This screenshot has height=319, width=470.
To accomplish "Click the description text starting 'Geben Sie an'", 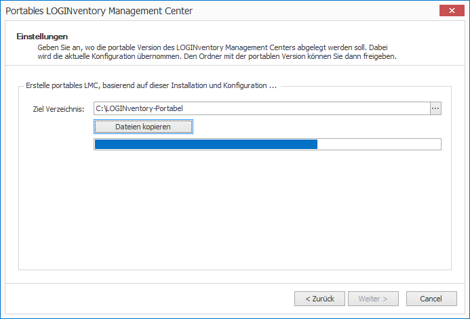I will 217,51.
